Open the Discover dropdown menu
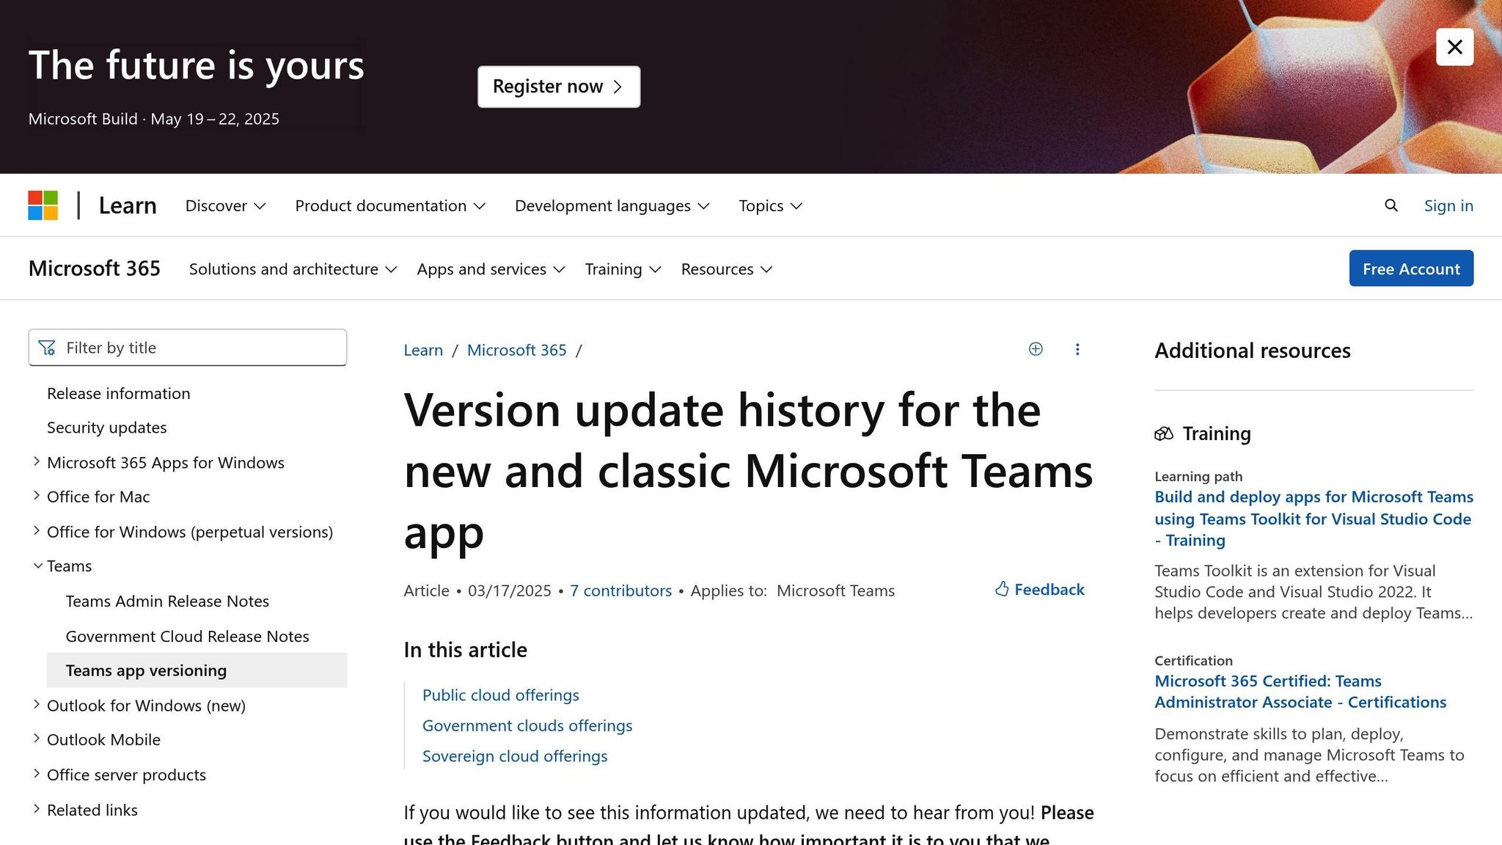This screenshot has width=1502, height=845. pyautogui.click(x=225, y=206)
